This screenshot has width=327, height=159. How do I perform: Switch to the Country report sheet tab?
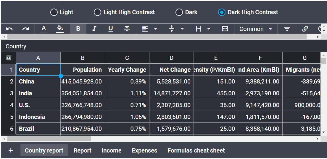pyautogui.click(x=44, y=150)
